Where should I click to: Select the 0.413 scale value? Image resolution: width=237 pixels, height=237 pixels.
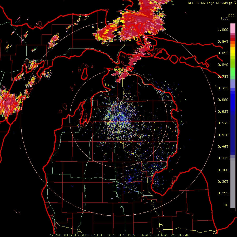[x=223, y=158]
